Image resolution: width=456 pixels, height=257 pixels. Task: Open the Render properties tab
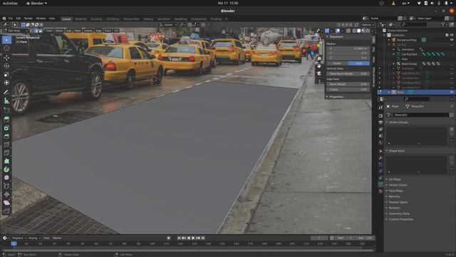pos(380,116)
